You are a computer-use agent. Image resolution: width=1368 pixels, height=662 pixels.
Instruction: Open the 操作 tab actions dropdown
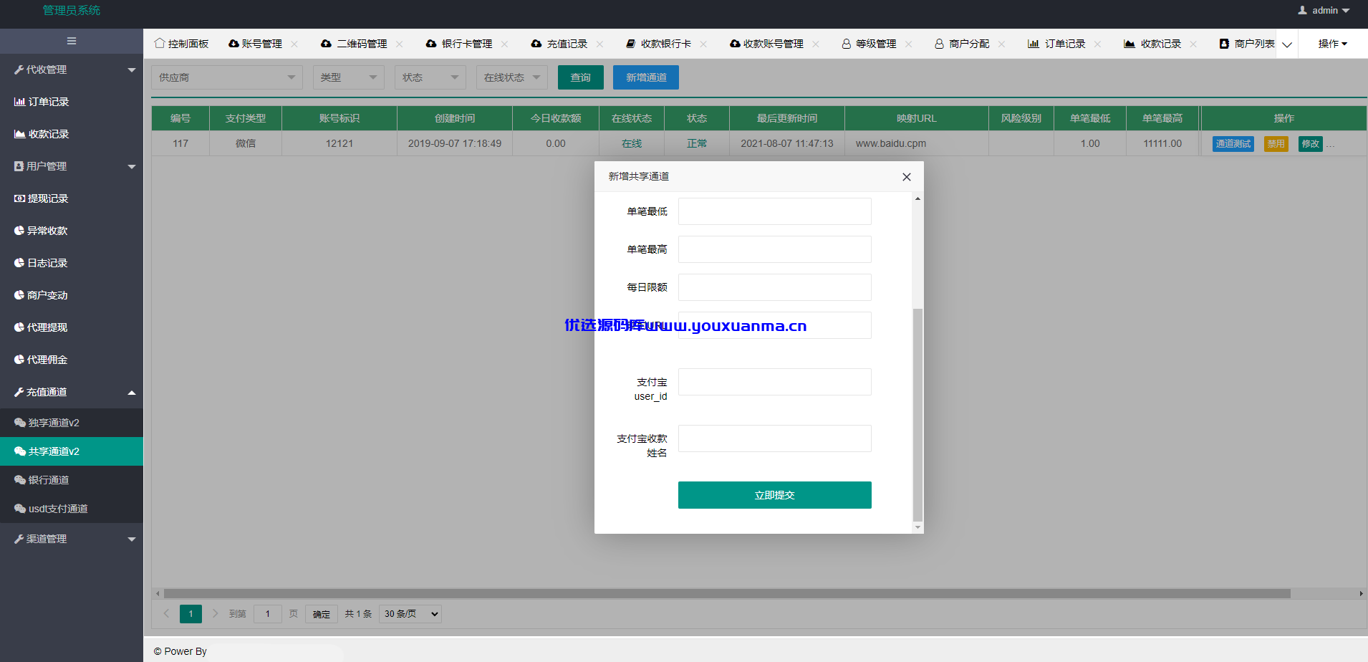coord(1333,44)
